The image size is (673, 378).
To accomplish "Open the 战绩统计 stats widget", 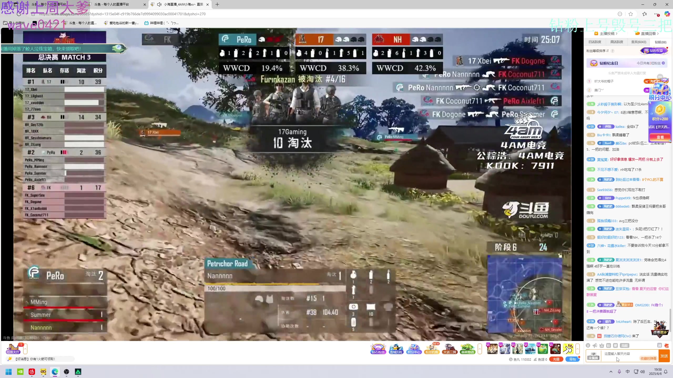I will point(660,329).
